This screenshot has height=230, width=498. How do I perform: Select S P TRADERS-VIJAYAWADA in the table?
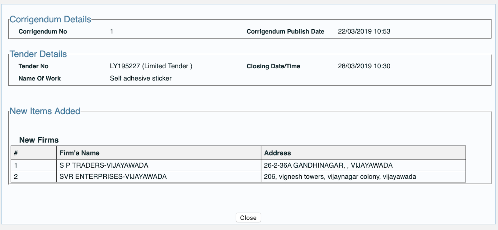[x=103, y=165]
